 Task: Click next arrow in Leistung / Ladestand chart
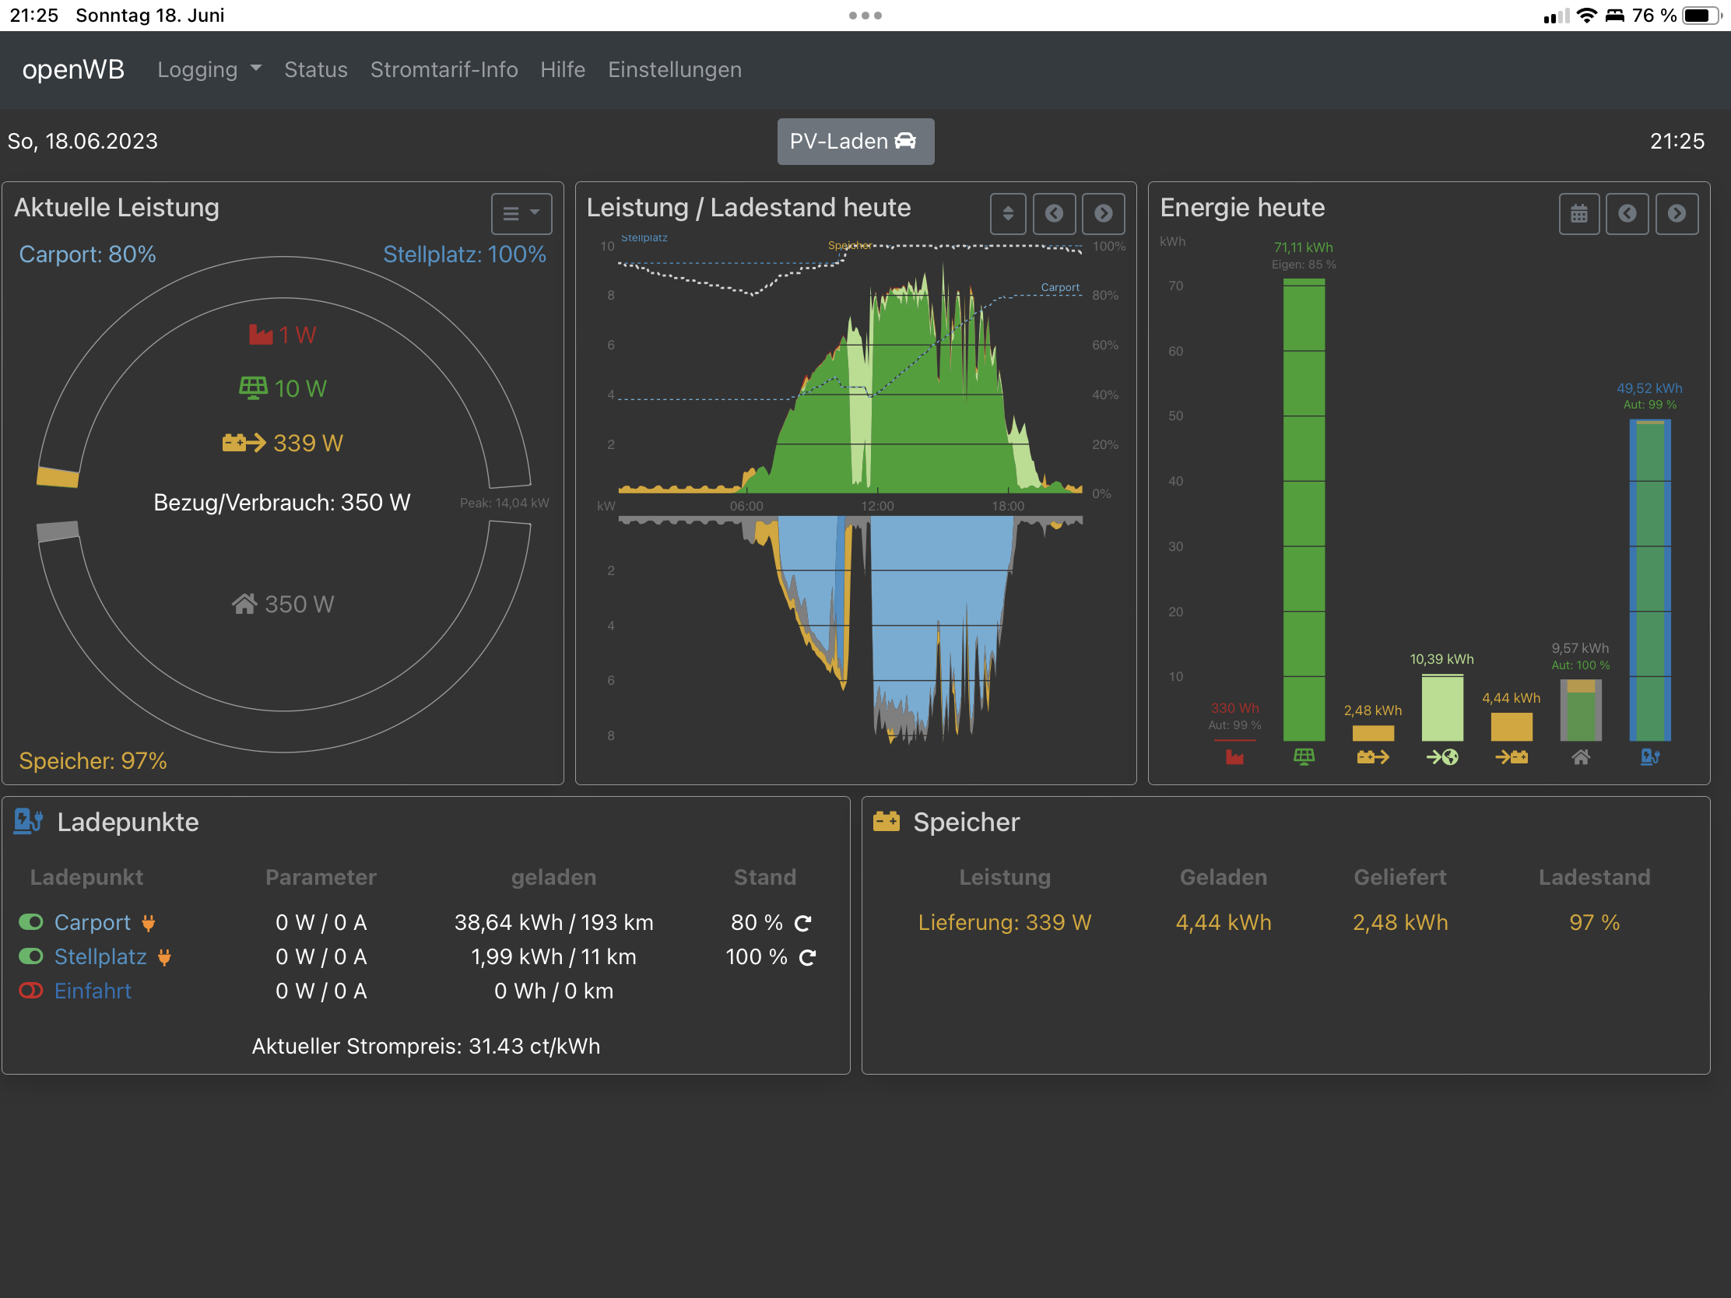pyautogui.click(x=1103, y=213)
